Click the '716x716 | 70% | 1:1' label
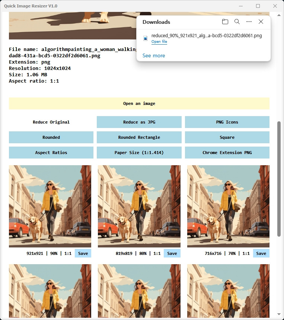284x320 pixels. pyautogui.click(x=227, y=253)
